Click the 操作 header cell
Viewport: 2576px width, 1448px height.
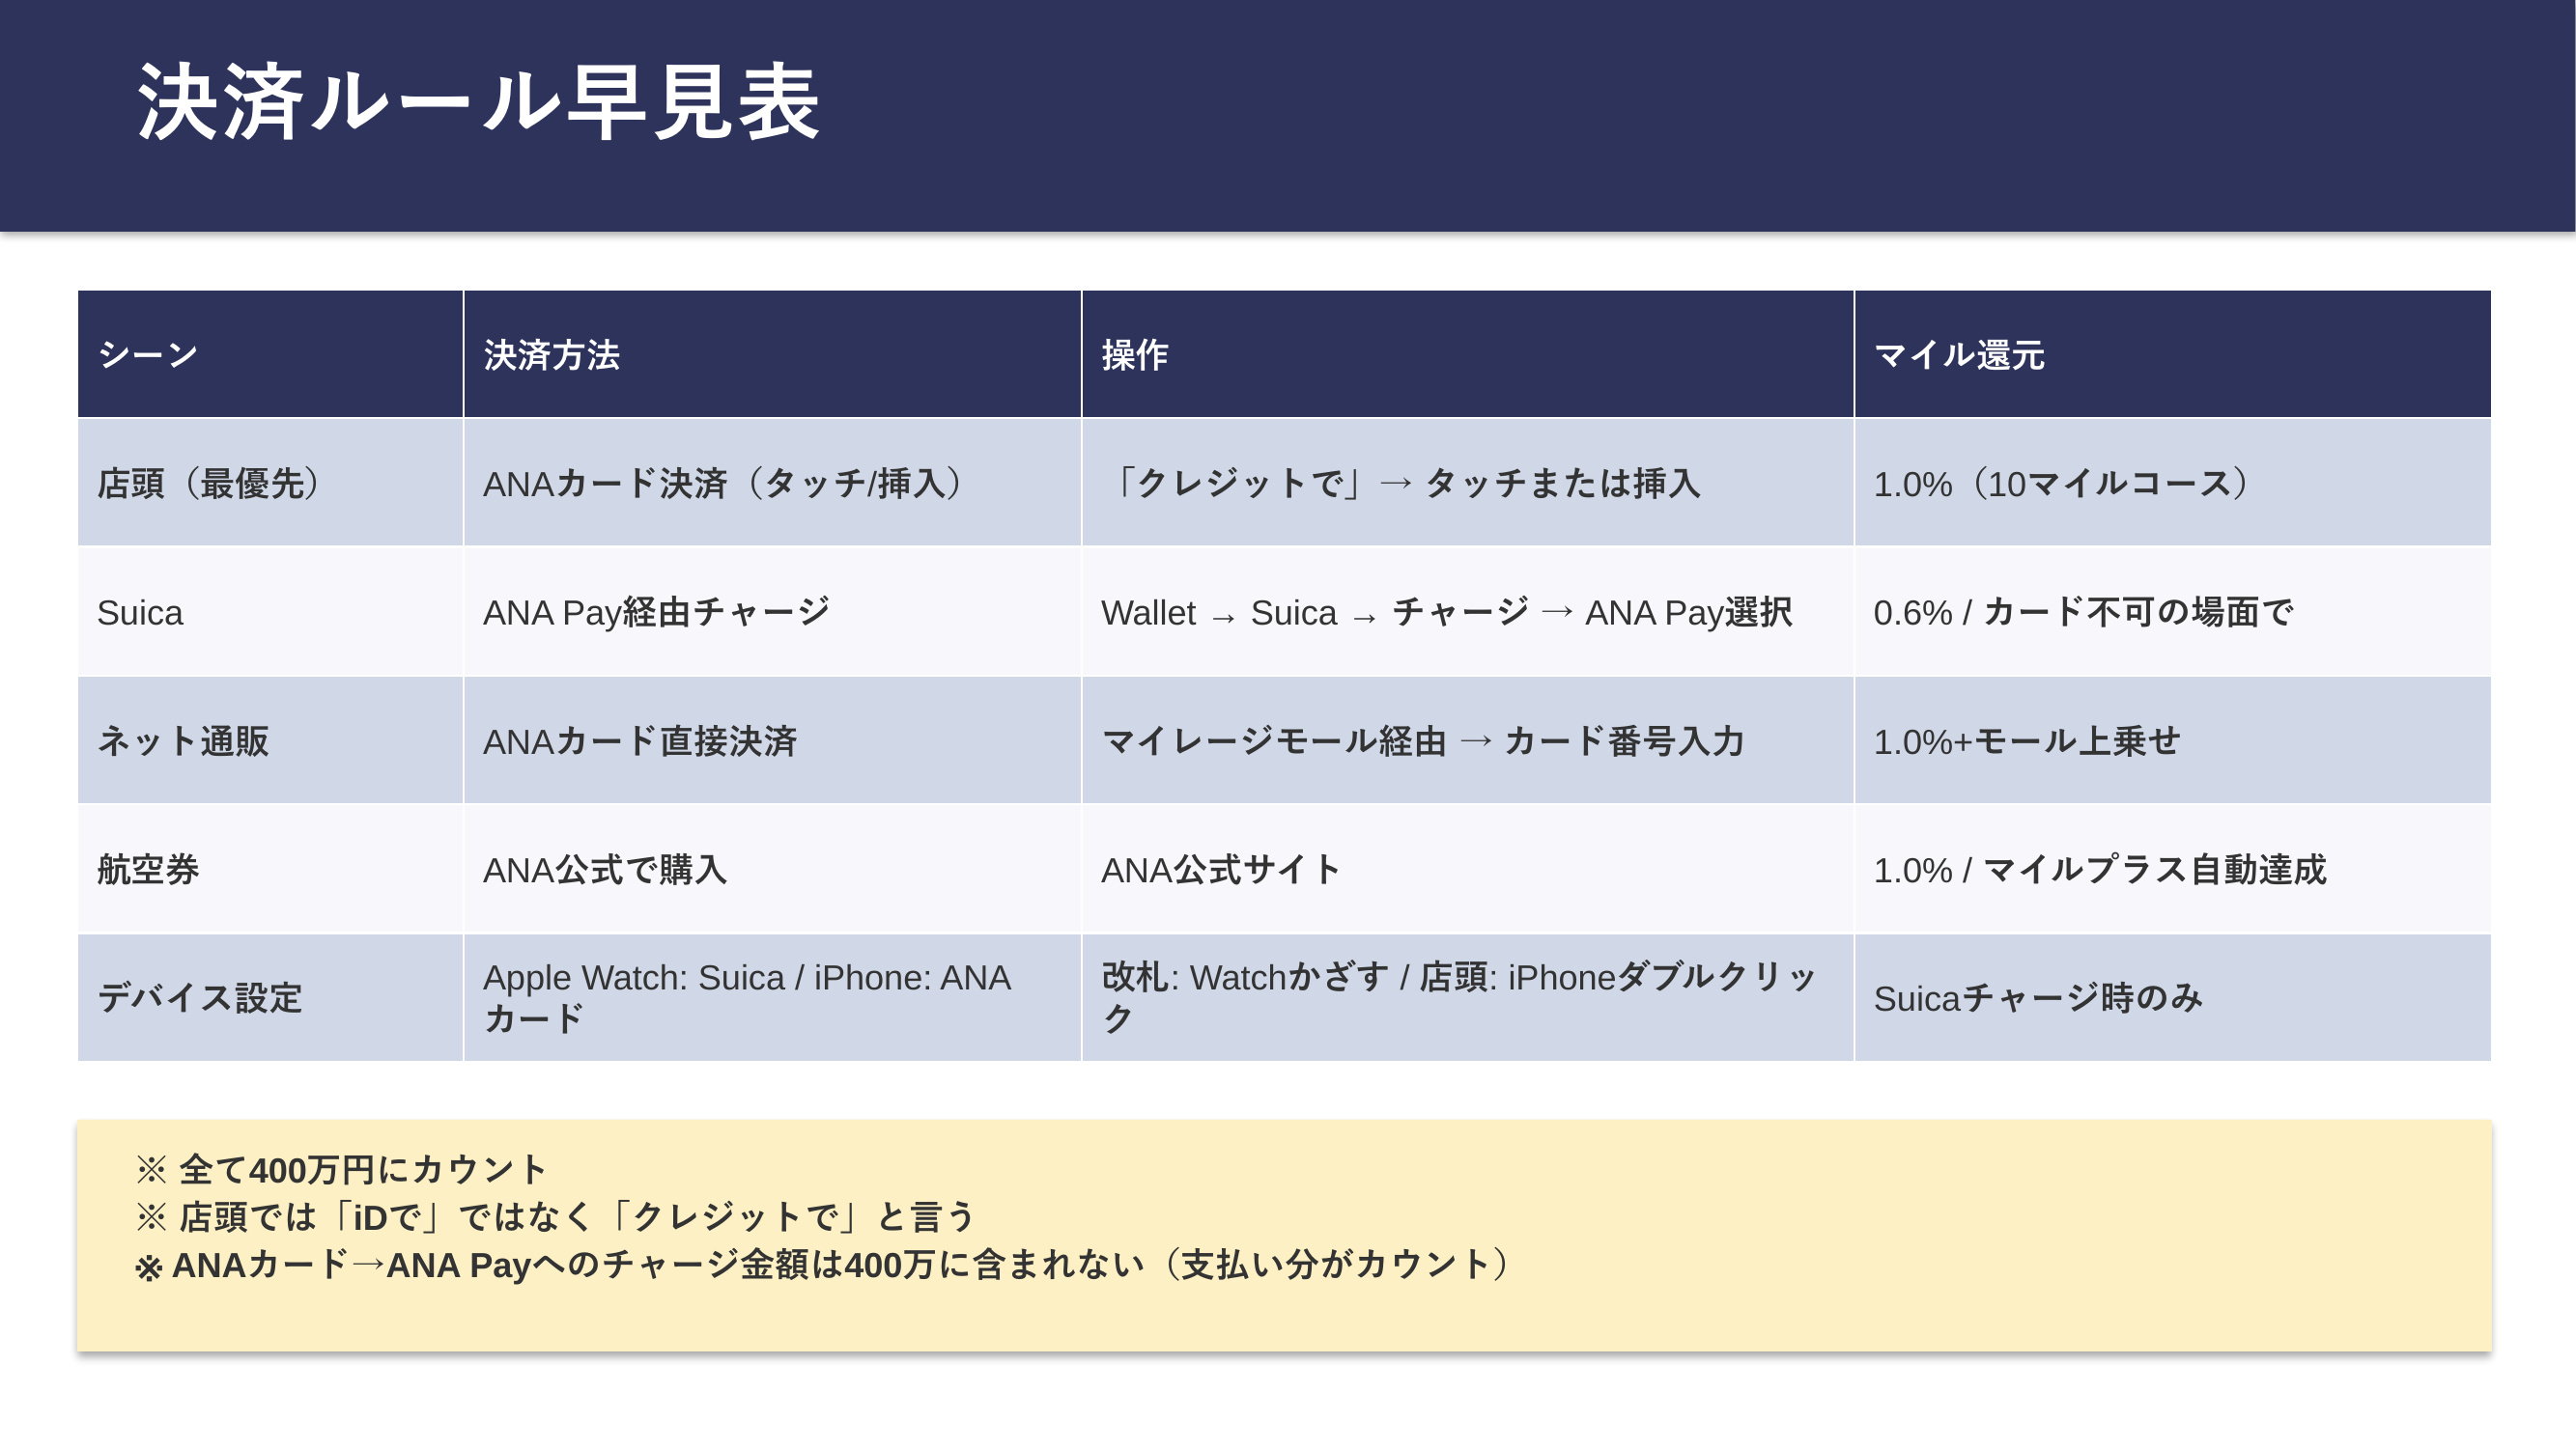[1134, 354]
